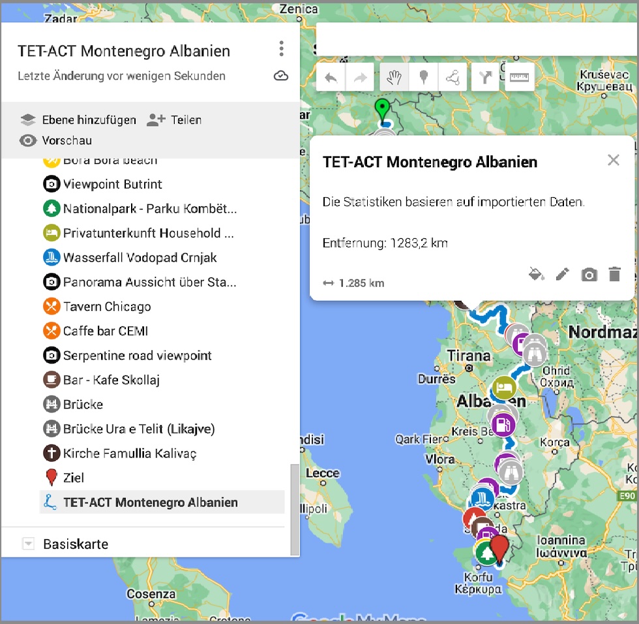Viewport: 639px width, 624px height.
Task: Select Bar - Kafe Skollaj item
Action: click(x=163, y=380)
